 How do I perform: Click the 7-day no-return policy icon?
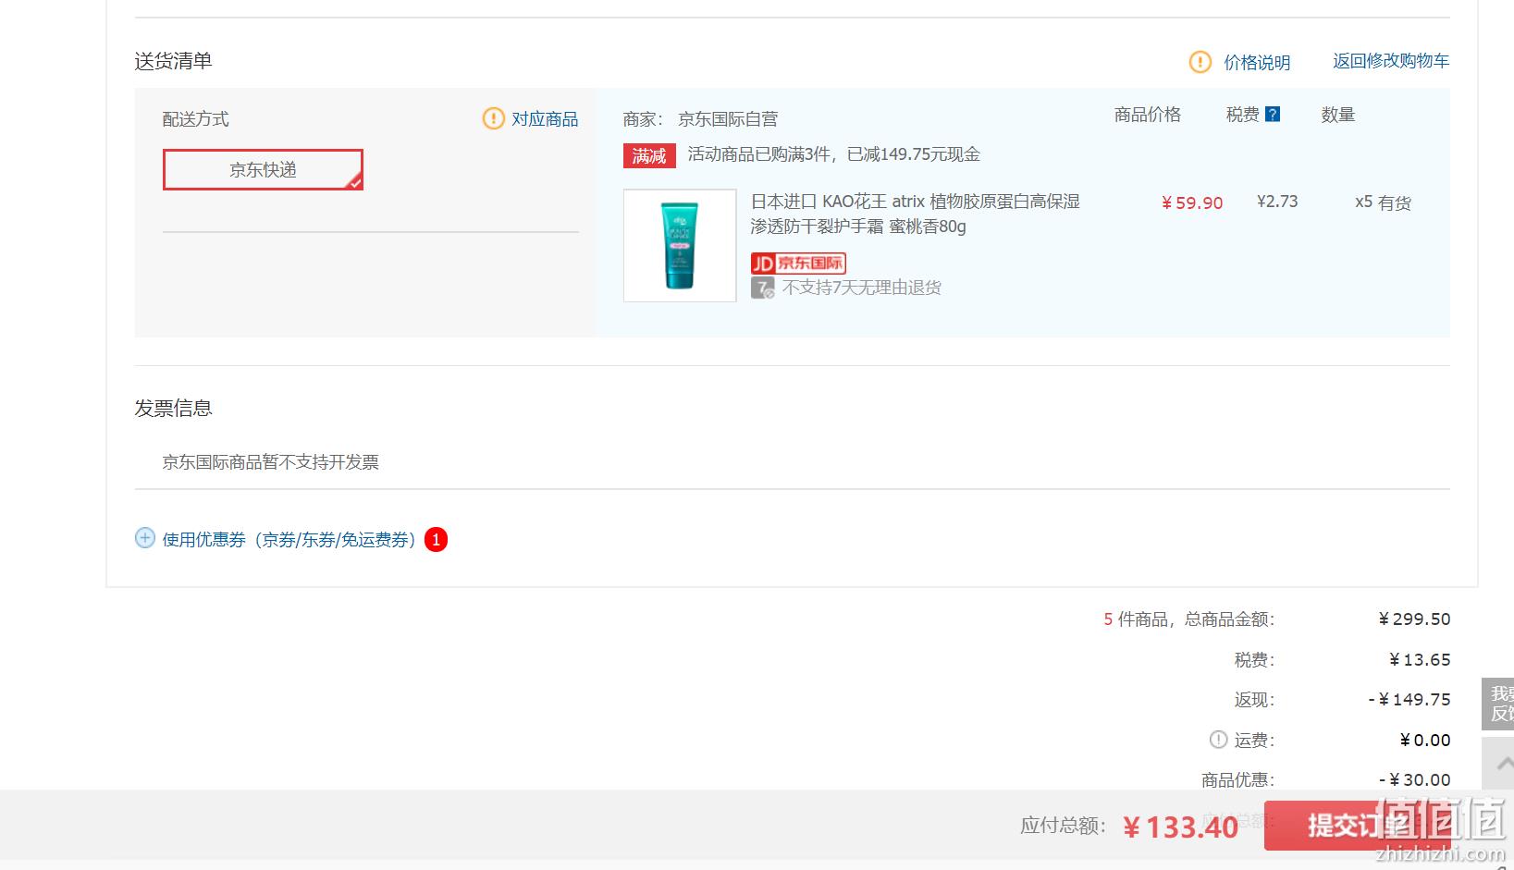763,288
